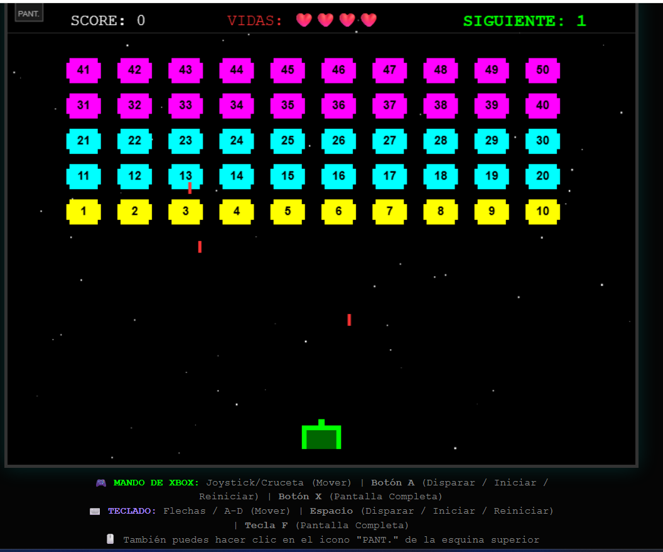Click cyan block number 30
This screenshot has width=663, height=552.
[x=543, y=141]
